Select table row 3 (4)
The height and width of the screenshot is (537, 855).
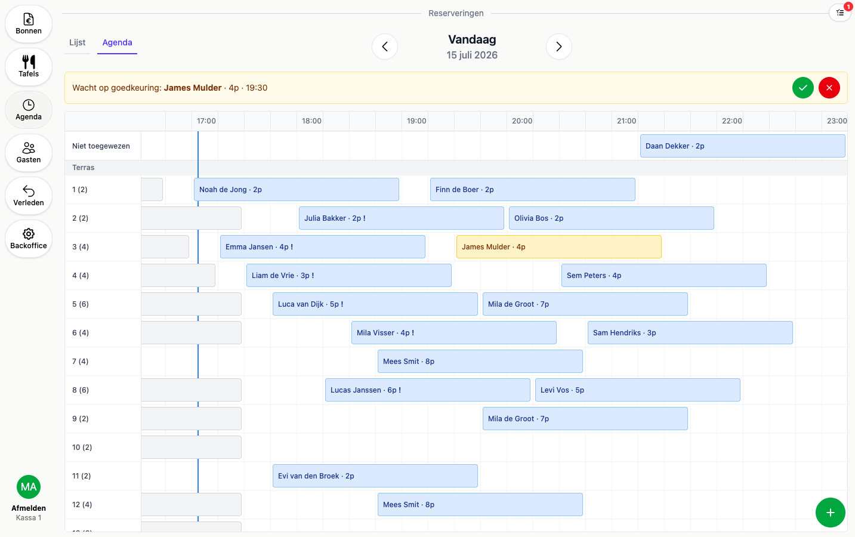pos(81,247)
